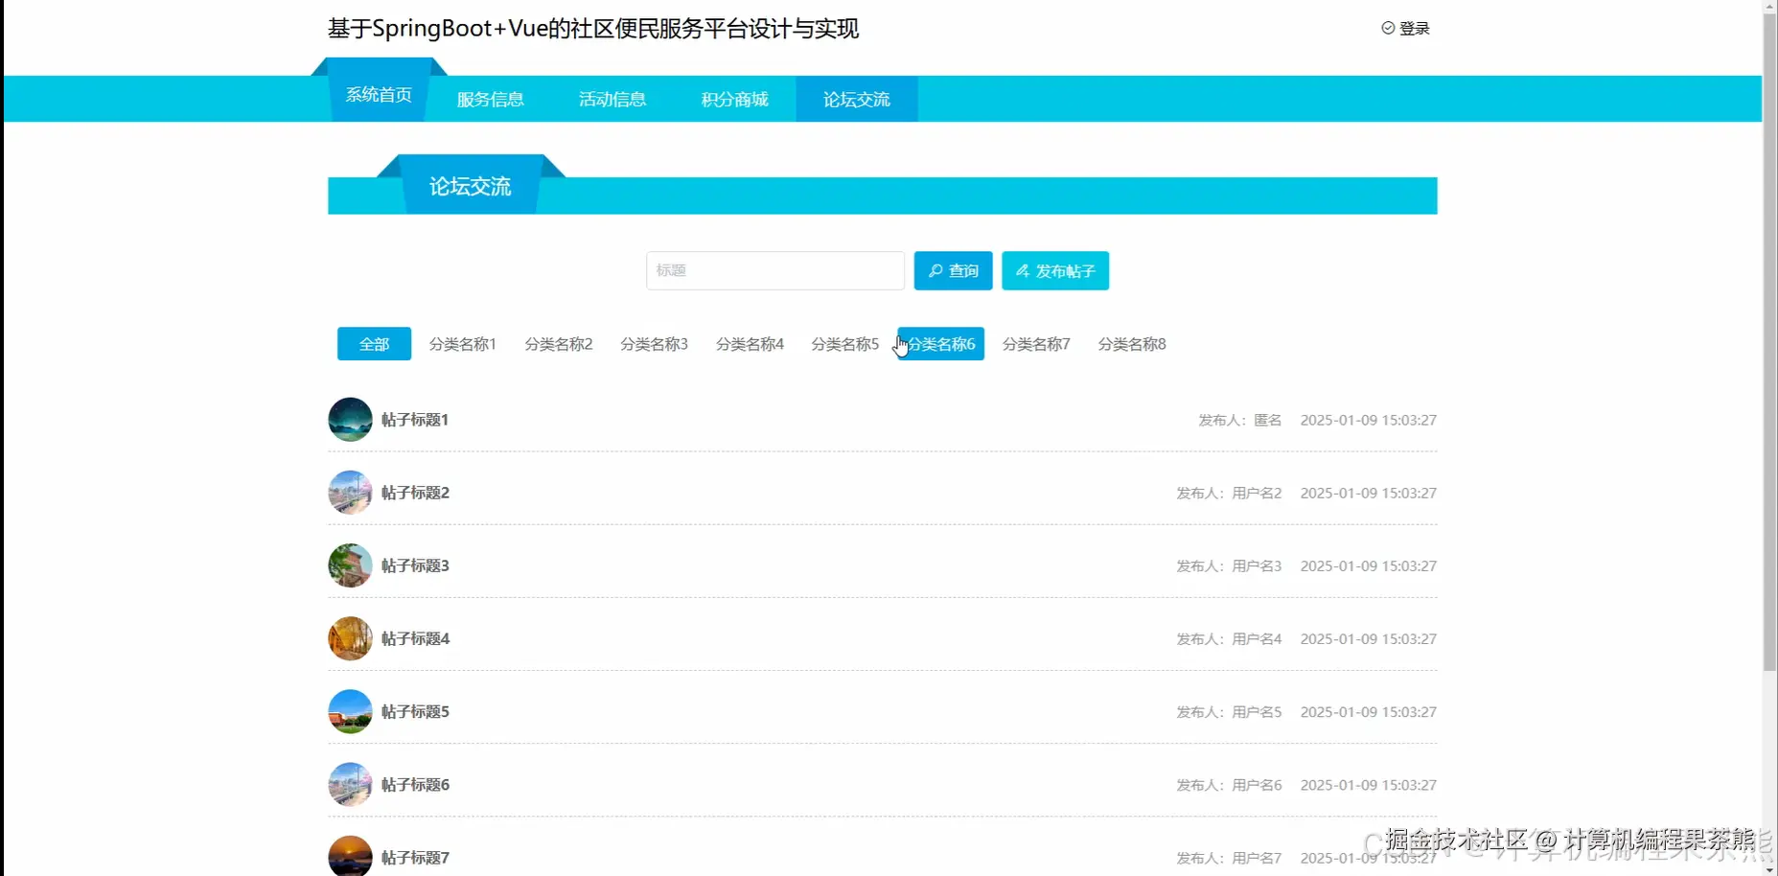The width and height of the screenshot is (1778, 876).
Task: Filter posts by 分类名称5
Action: (x=845, y=344)
